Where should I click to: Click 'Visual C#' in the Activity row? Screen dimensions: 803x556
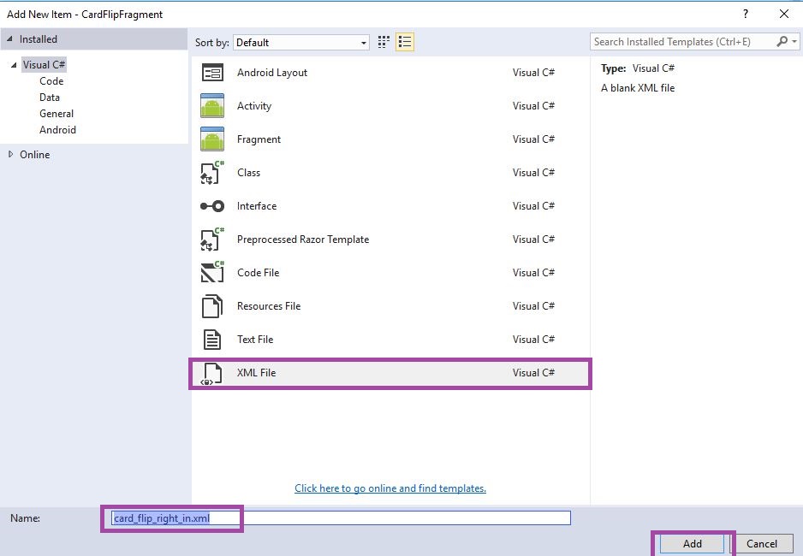tap(533, 106)
